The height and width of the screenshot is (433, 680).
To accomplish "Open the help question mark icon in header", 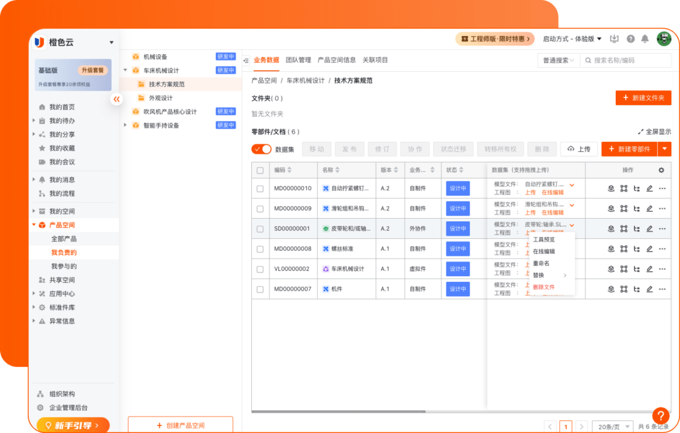I will tap(630, 39).
